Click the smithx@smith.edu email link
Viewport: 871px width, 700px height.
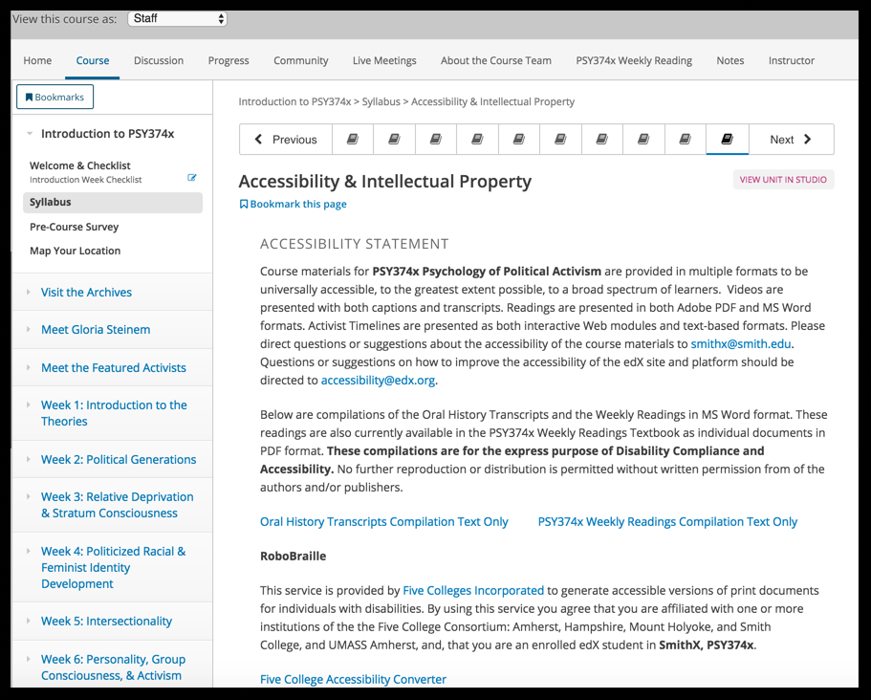tap(740, 344)
